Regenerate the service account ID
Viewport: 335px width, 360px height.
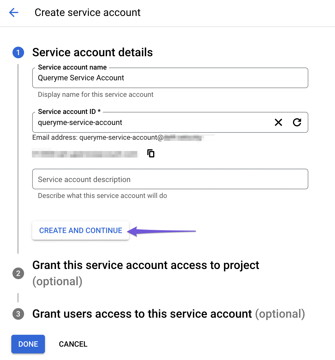[297, 122]
